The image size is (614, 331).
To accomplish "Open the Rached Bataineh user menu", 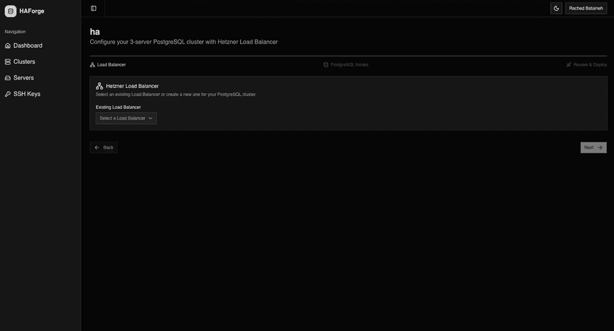I will pos(586,8).
